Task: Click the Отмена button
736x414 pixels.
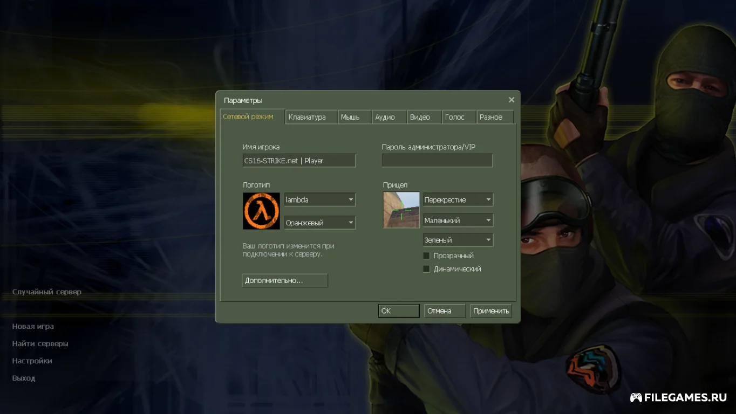Action: click(x=445, y=311)
